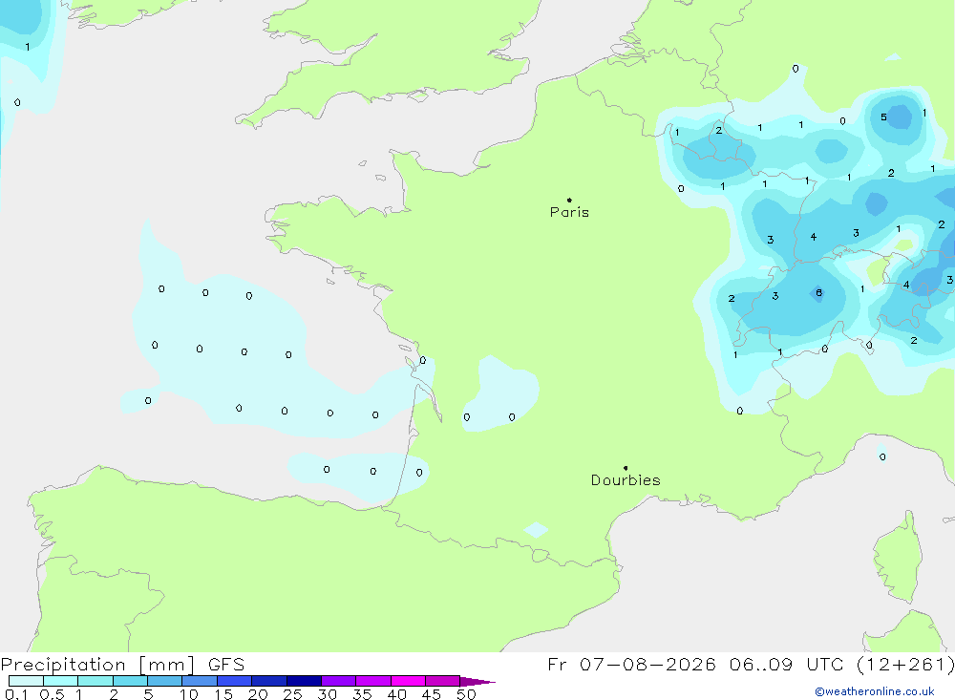Pick the 1–2 mm legend swatch
Viewport: 955px width, 700px height.
click(x=95, y=681)
